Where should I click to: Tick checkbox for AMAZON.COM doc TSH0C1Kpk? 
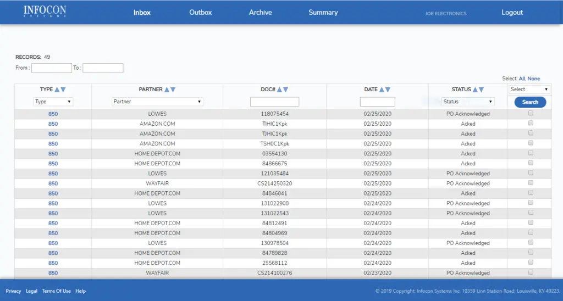point(531,143)
